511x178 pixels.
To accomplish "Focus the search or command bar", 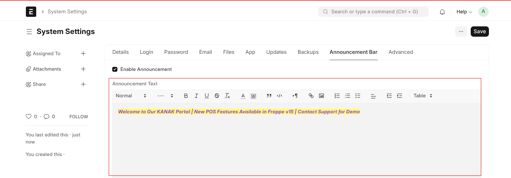I will [373, 12].
